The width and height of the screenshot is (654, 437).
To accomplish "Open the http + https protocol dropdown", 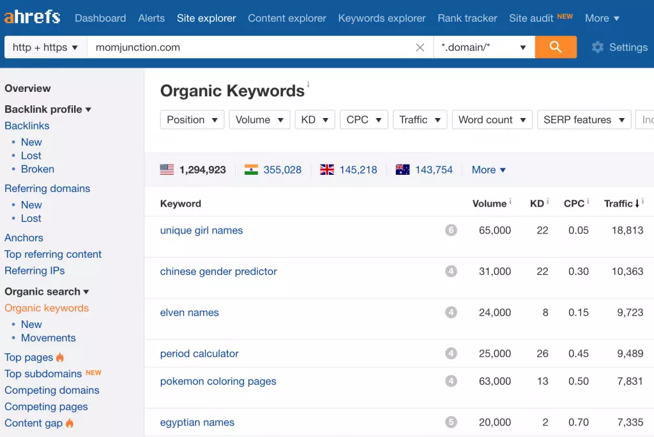I will tap(45, 47).
